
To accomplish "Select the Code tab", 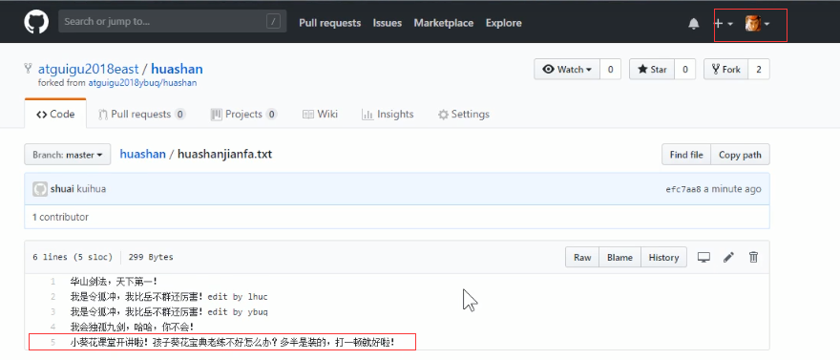I will (x=55, y=114).
